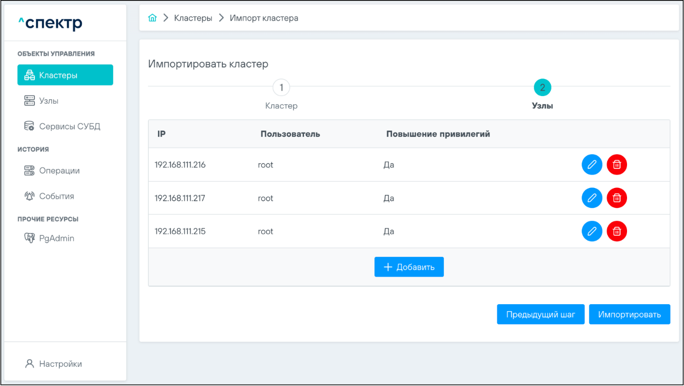Open Настройки at sidebar bottom
The height and width of the screenshot is (386, 684).
pyautogui.click(x=60, y=364)
